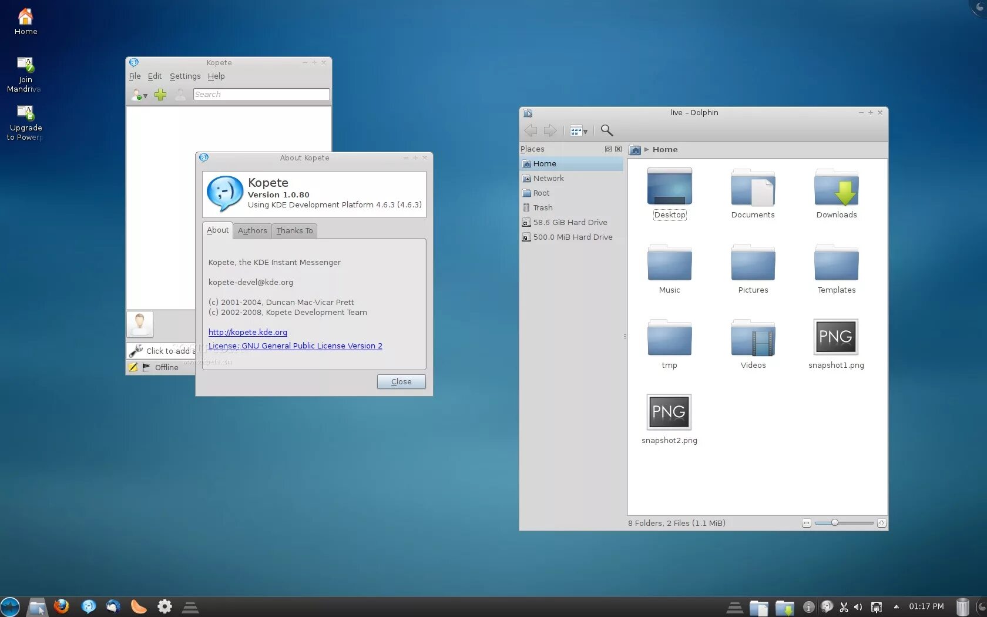Switch to the Authors tab
Viewport: 987px width, 617px height.
tap(252, 231)
